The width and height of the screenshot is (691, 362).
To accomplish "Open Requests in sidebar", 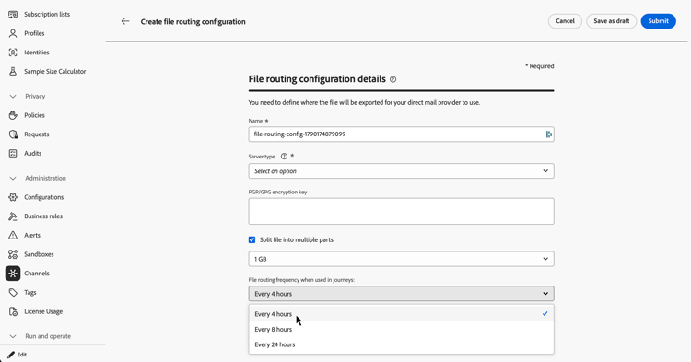I will tap(37, 134).
